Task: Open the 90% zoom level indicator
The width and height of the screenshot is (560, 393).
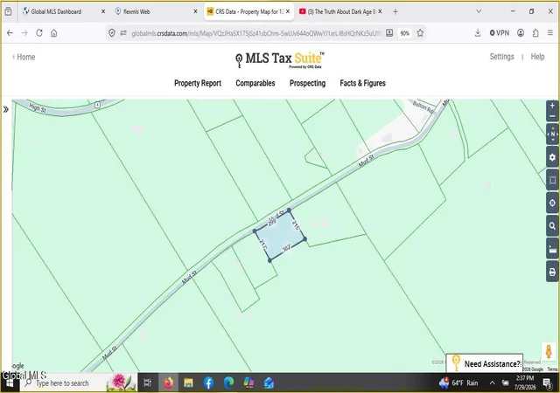Action: [404, 33]
